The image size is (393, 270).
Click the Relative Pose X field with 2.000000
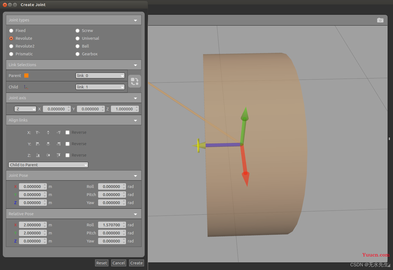[x=33, y=225]
